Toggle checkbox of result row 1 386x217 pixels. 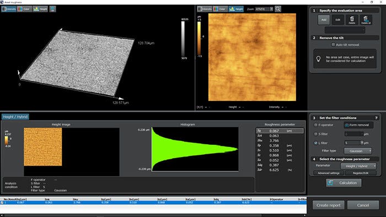click(x=2, y=203)
